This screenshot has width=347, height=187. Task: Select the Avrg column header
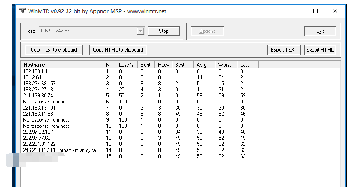[x=204, y=65]
